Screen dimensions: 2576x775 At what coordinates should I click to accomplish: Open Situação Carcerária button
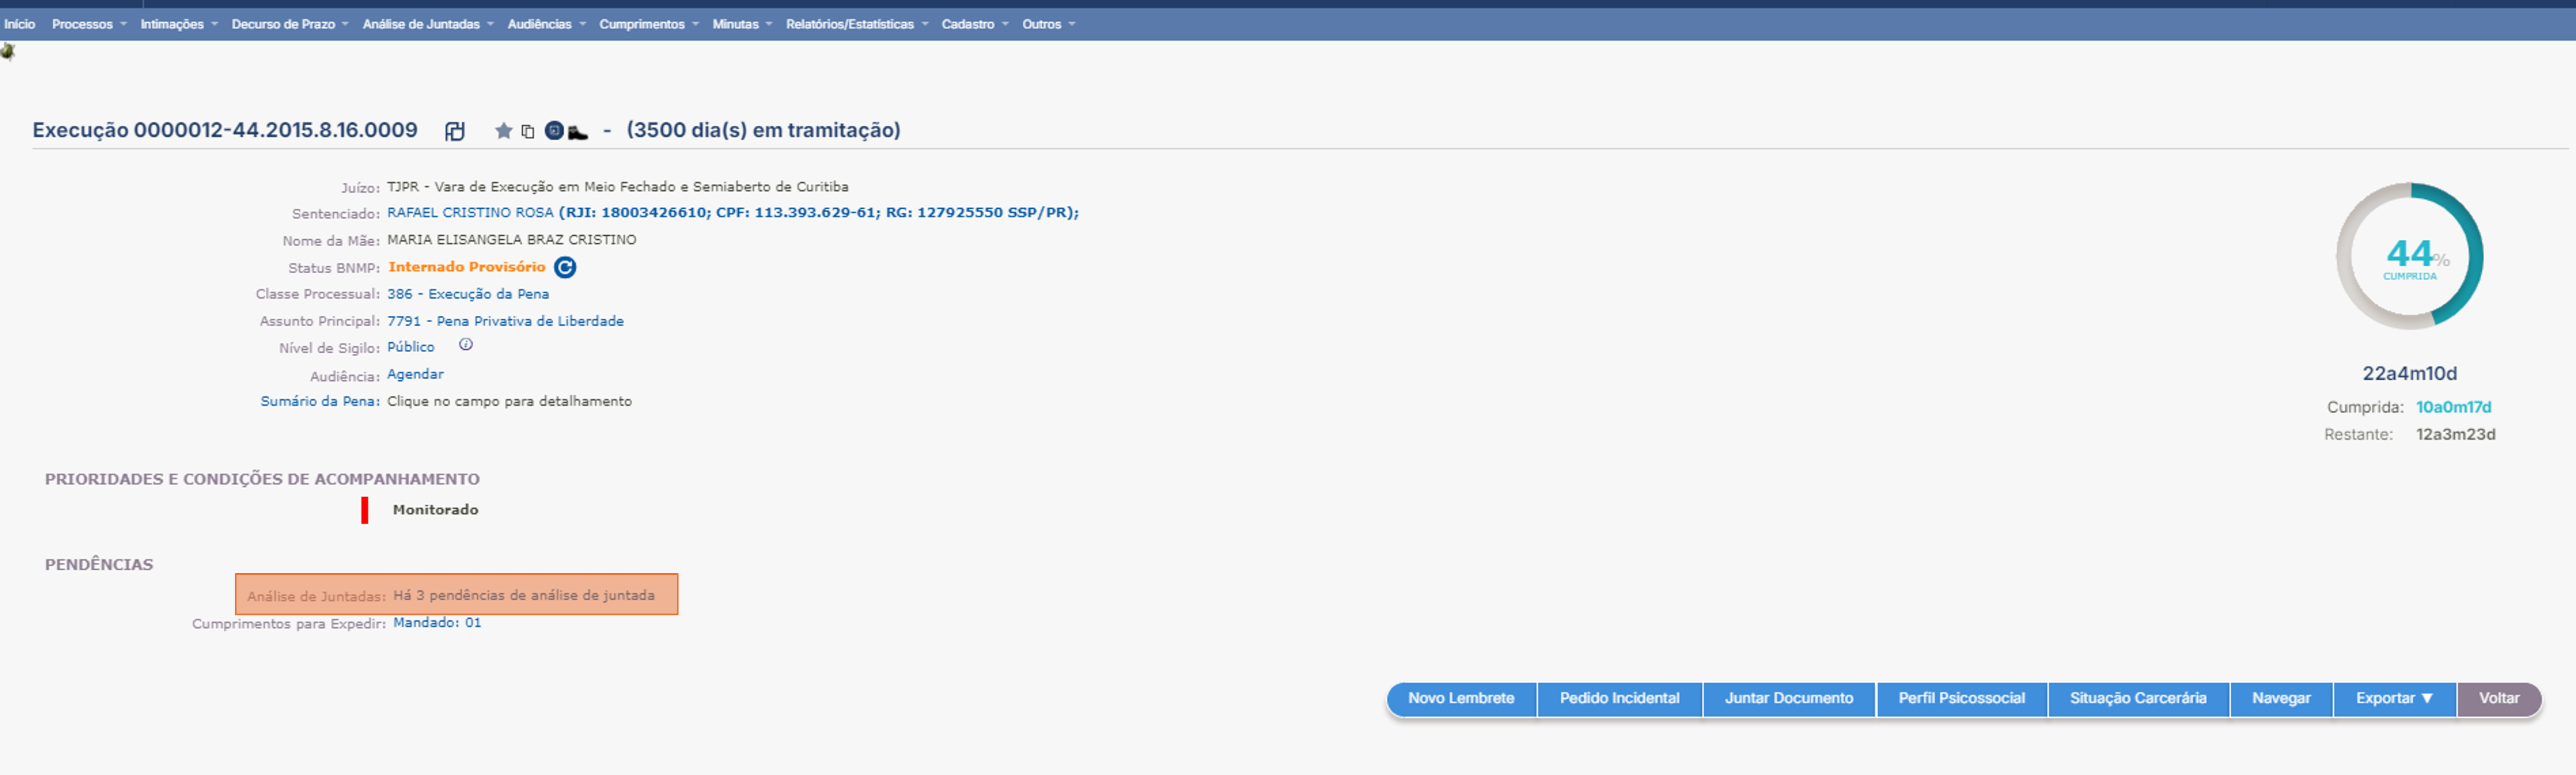tap(2138, 699)
